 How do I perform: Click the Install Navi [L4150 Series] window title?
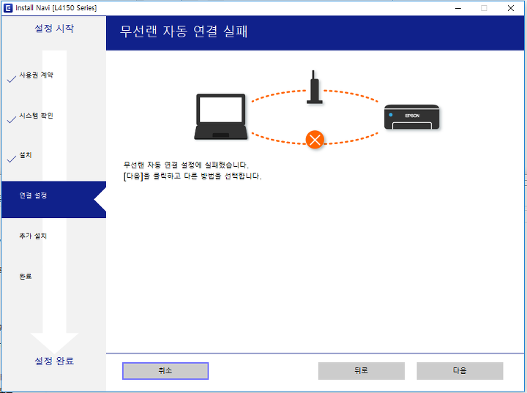[x=56, y=8]
